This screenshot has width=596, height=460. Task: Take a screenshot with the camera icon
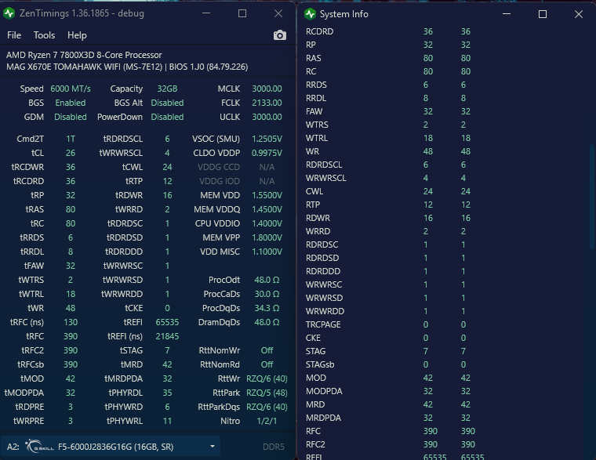tap(280, 35)
